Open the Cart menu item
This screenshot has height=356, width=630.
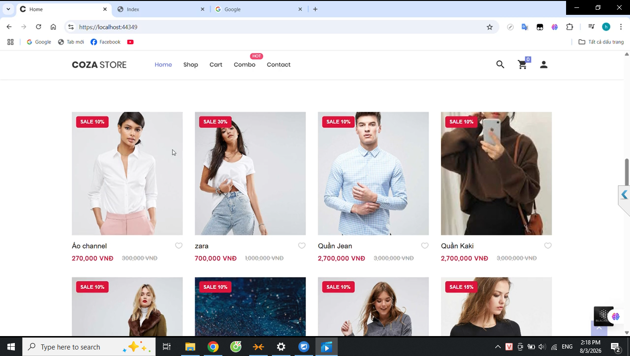coord(216,64)
